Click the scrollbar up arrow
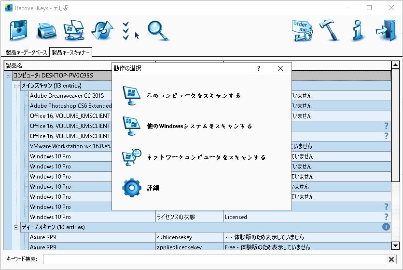This screenshot has height=270, width=403. tap(395, 65)
